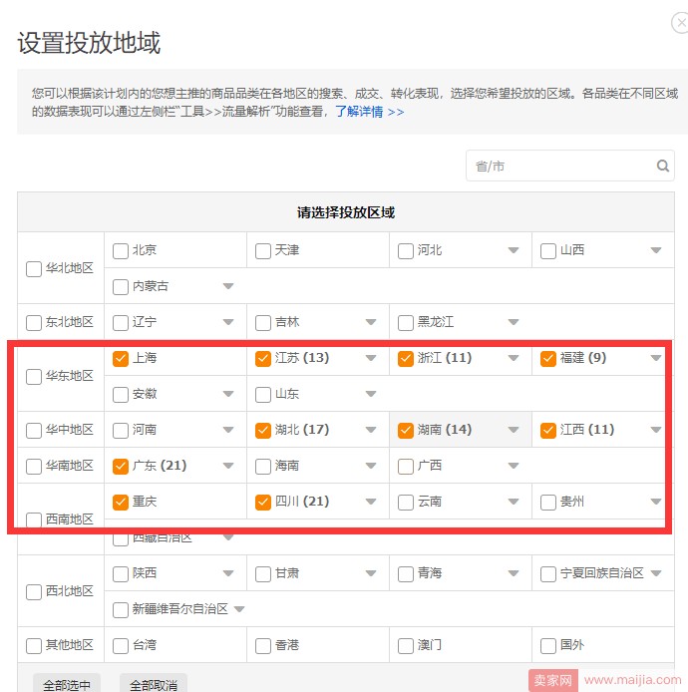Uncheck the 重庆 checkbox
The width and height of the screenshot is (688, 692).
click(121, 503)
